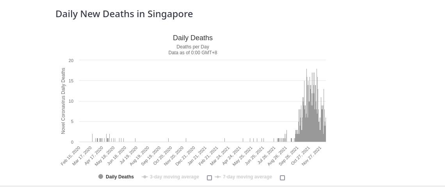Click the x-axis label Mar 17, 2020
The height and width of the screenshot is (187, 445).
pyautogui.click(x=82, y=156)
